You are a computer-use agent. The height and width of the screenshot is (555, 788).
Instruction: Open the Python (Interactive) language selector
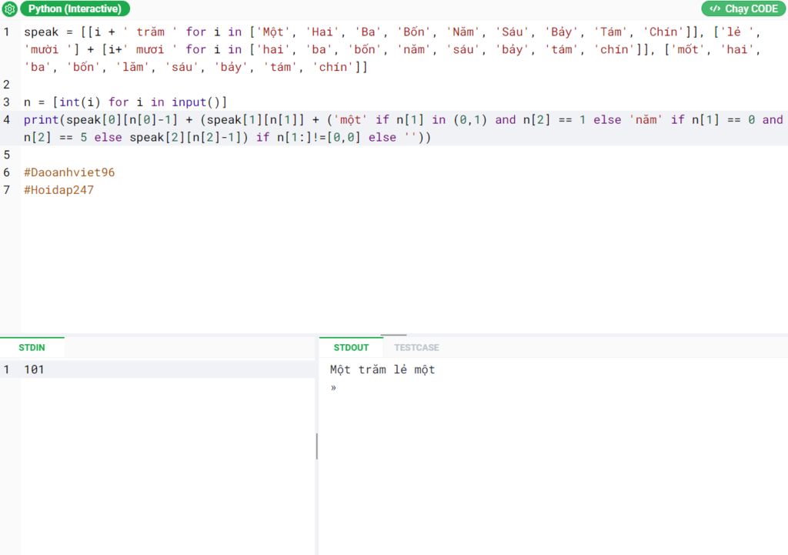(75, 8)
